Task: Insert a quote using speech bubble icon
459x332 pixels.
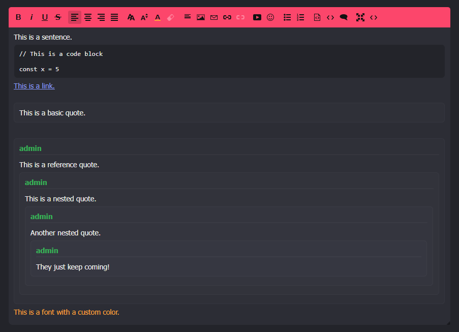Action: coord(344,17)
